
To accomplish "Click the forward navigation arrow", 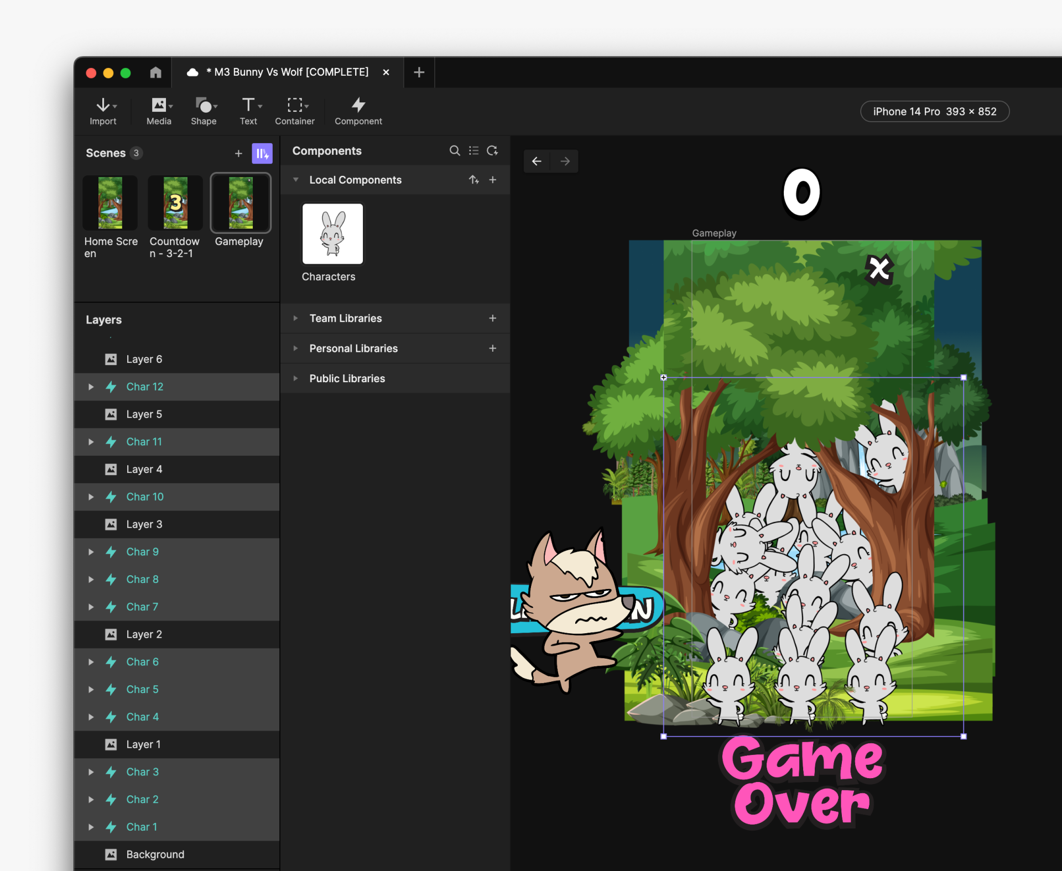I will coord(565,161).
